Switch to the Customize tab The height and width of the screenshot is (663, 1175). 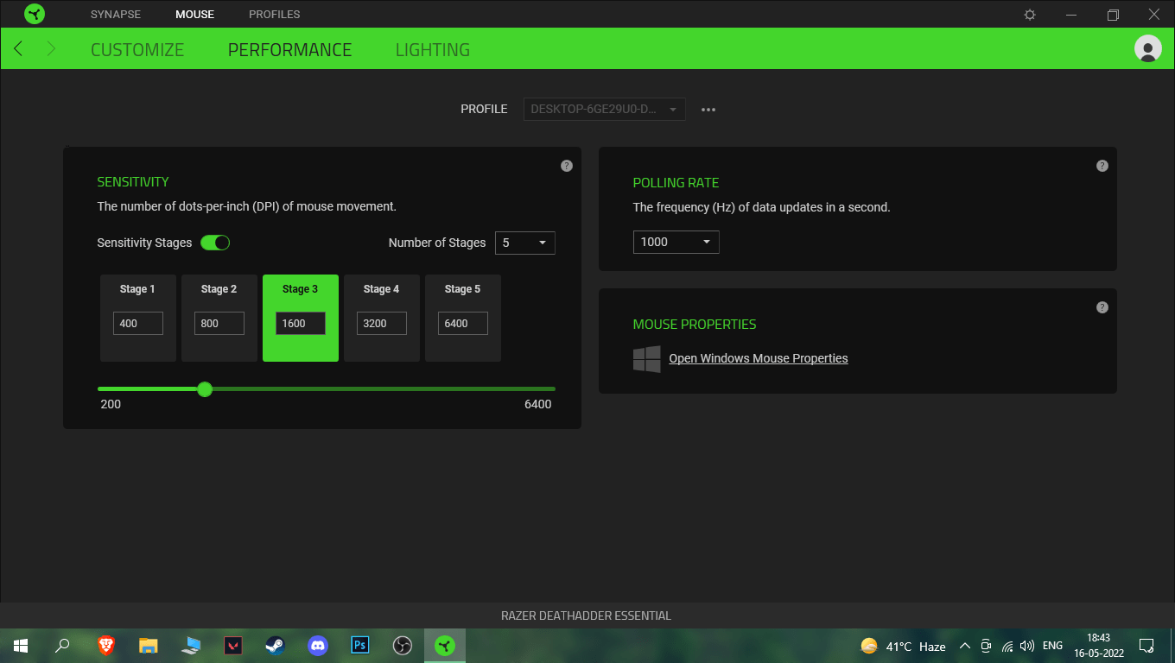[137, 50]
